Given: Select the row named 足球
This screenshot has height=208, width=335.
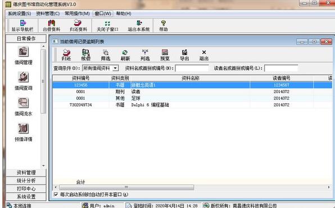Looking at the screenshot, I should pyautogui.click(x=192, y=98).
